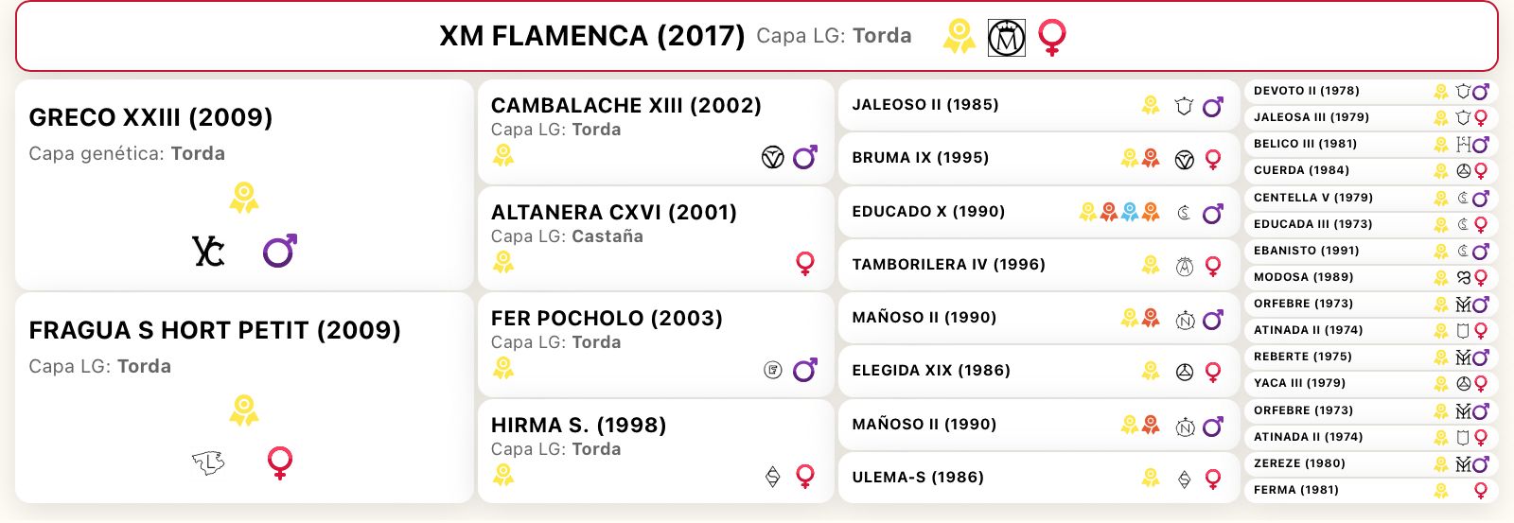Click the orange rosette beside BRUMA IX
This screenshot has height=523, width=1514.
pyautogui.click(x=1151, y=158)
